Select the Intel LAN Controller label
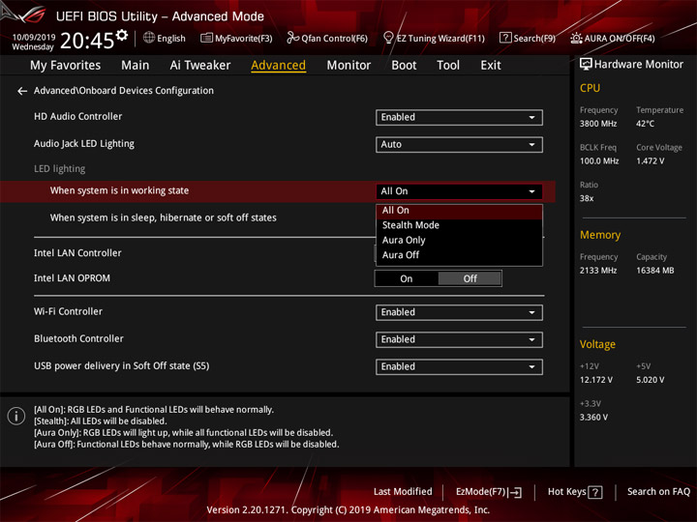Screen dimensions: 697x522 (x=77, y=253)
